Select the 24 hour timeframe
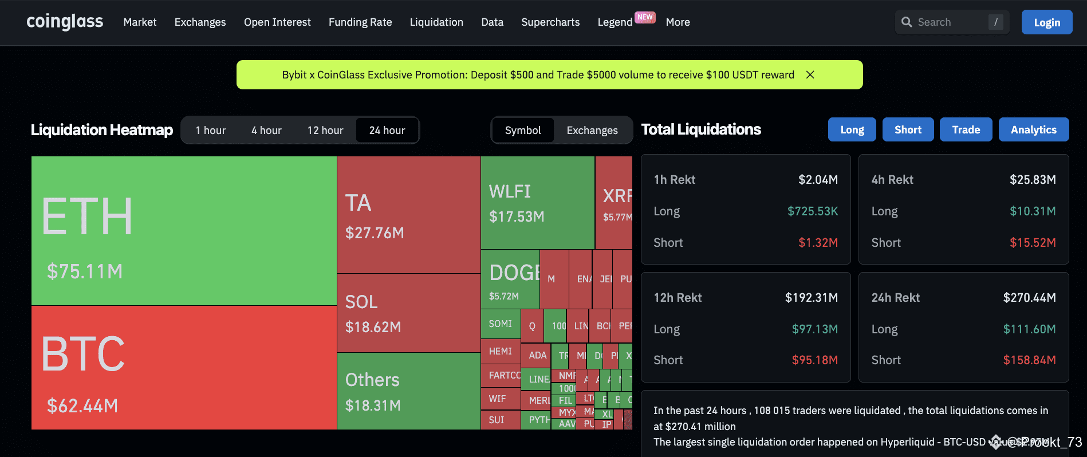The width and height of the screenshot is (1087, 457). [x=387, y=131]
